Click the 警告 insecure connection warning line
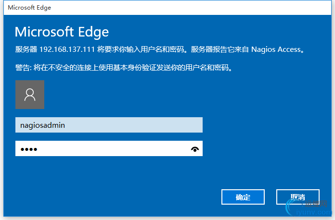The height and width of the screenshot is (220, 335). (124, 68)
